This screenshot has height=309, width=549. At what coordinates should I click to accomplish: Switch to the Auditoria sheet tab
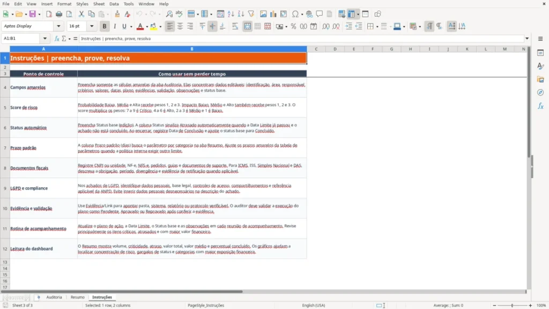(54, 297)
